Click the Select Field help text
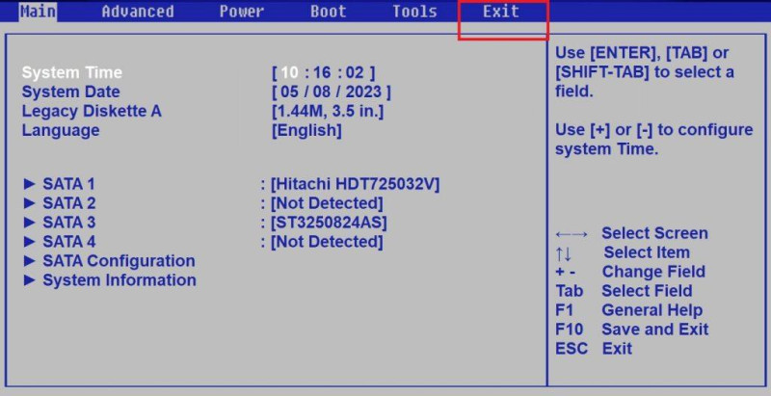The image size is (771, 396). tap(647, 290)
